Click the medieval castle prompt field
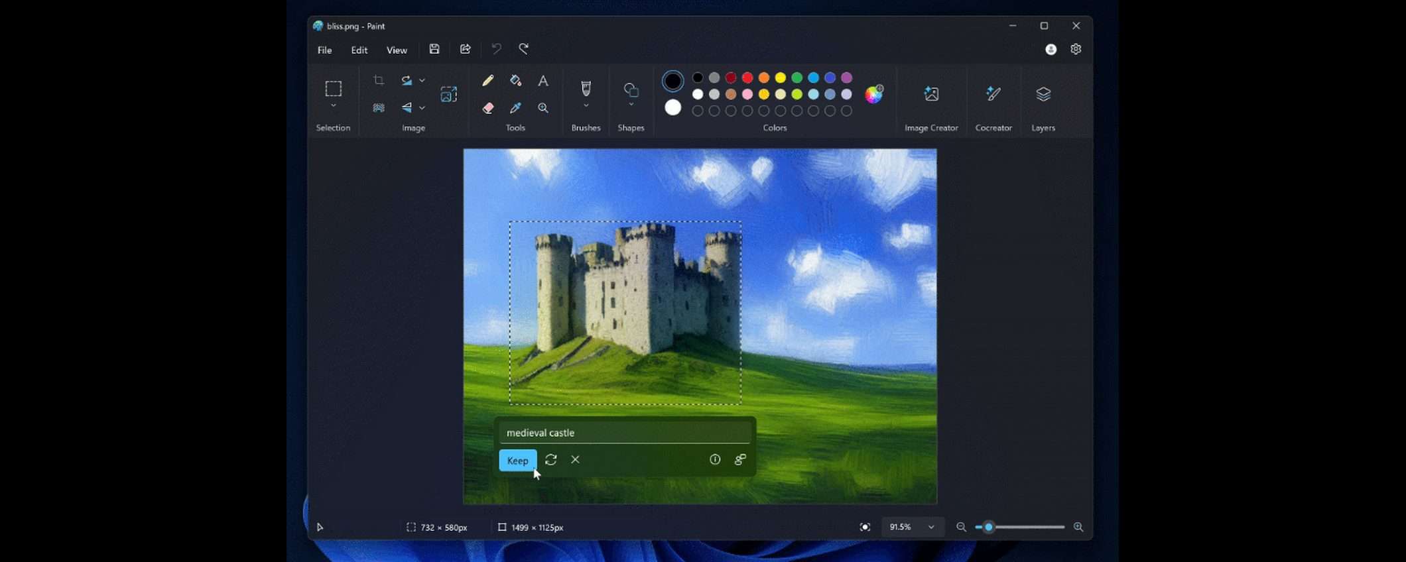1406x562 pixels. tap(625, 433)
